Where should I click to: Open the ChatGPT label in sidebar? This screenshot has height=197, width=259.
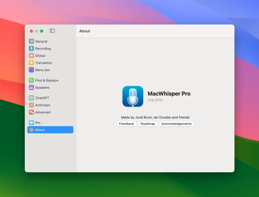tap(42, 98)
